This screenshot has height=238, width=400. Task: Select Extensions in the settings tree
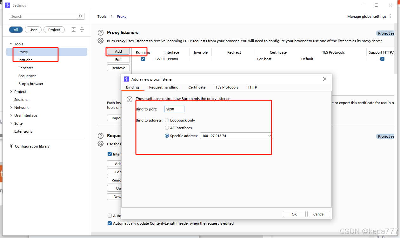point(23,131)
